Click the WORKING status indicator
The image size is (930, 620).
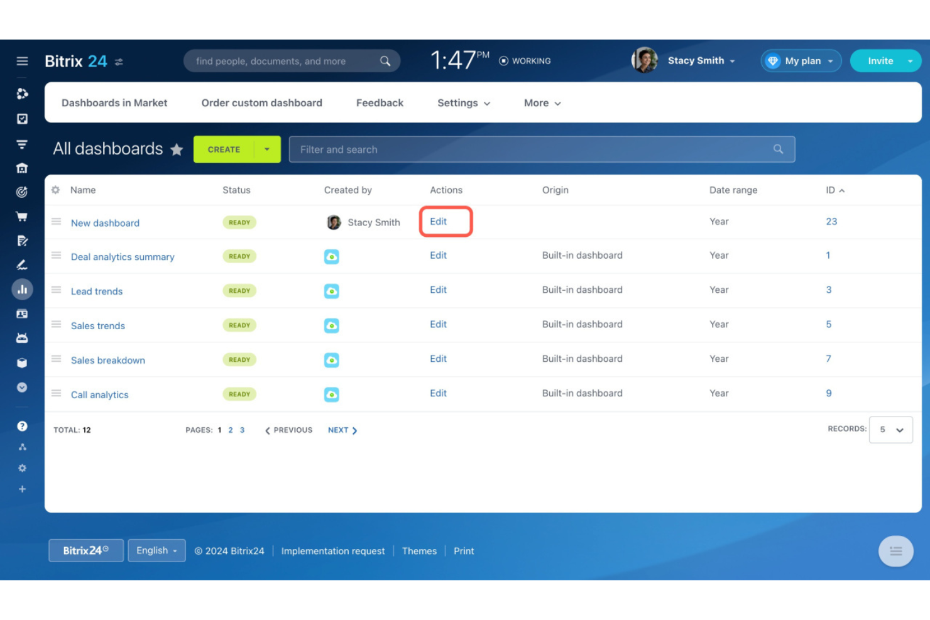(x=525, y=60)
